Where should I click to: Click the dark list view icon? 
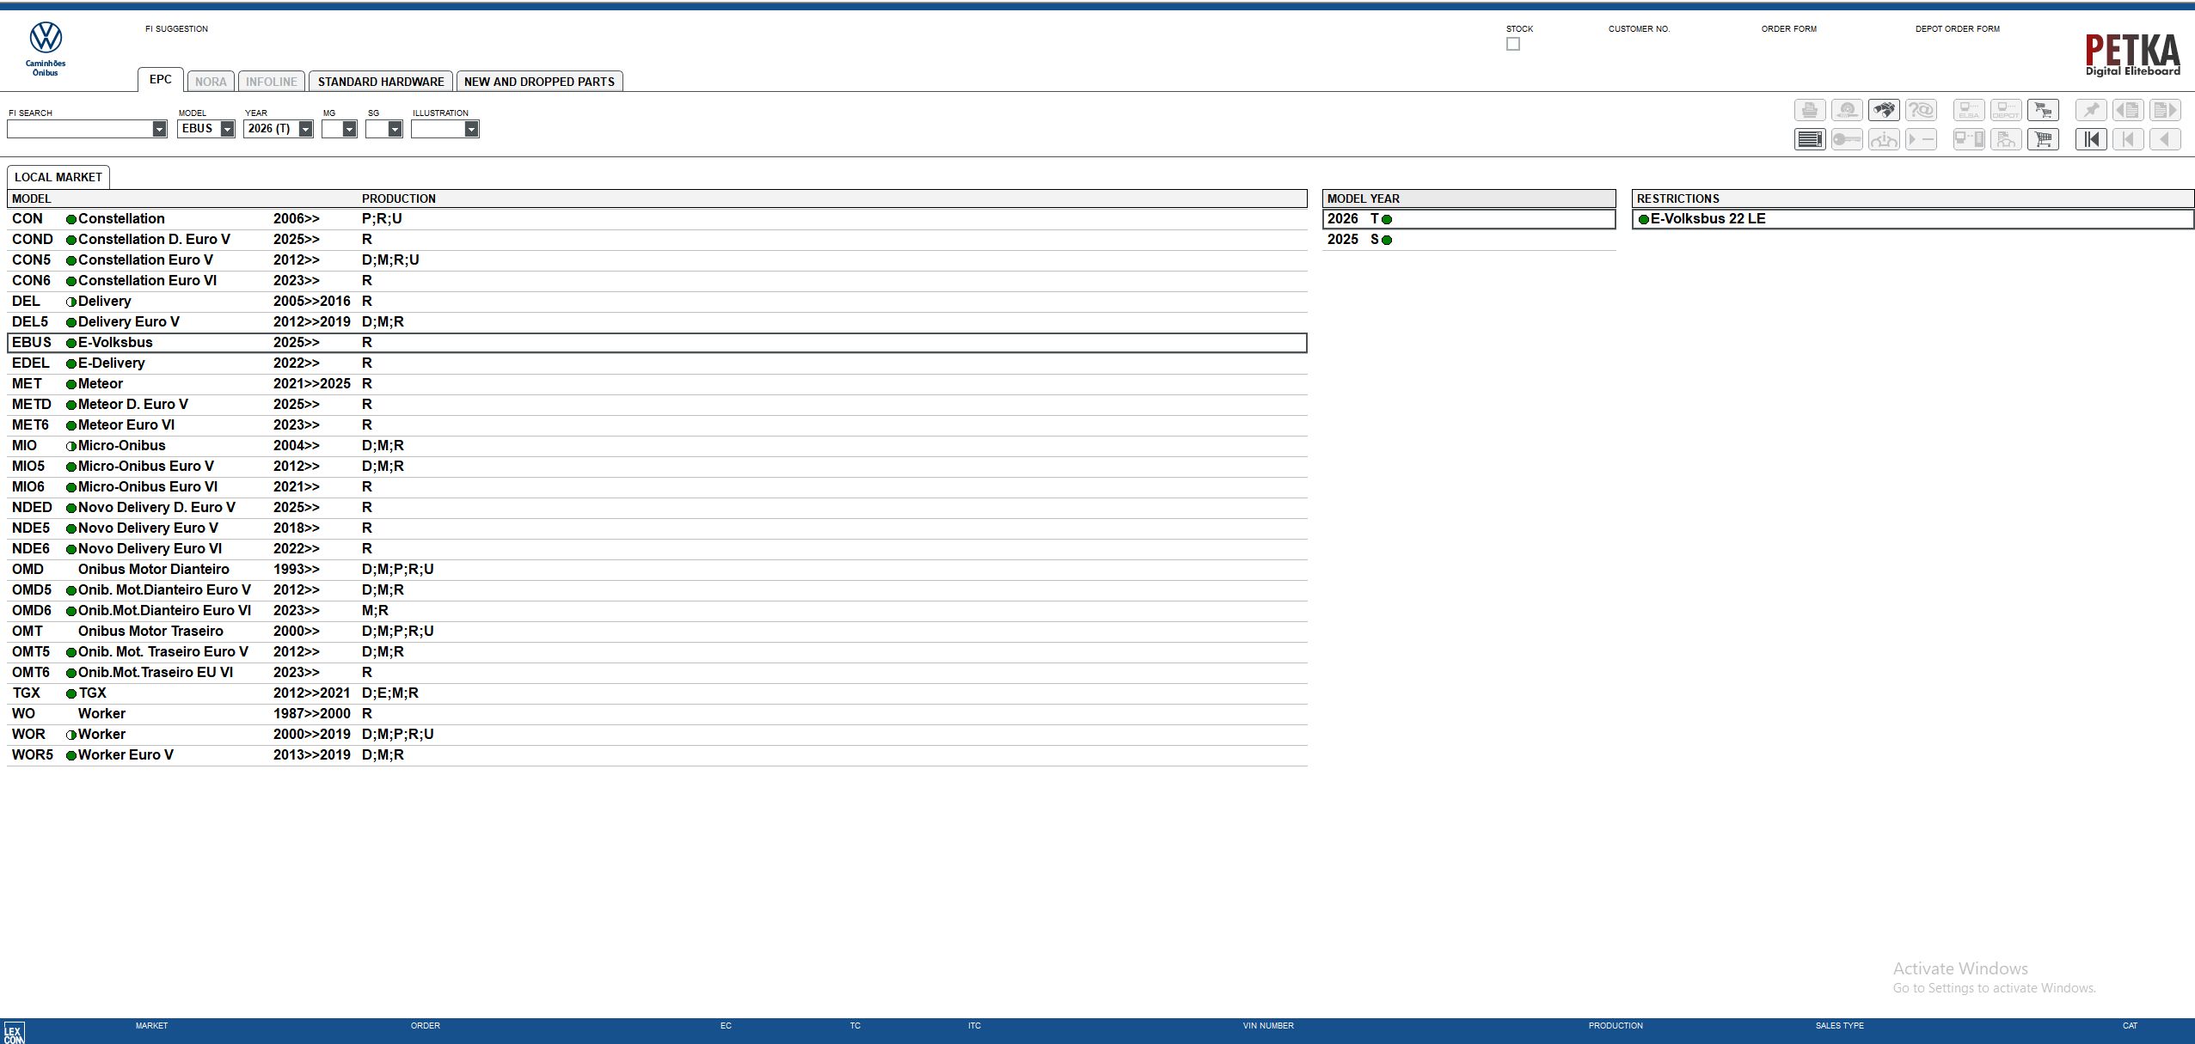coord(1809,139)
